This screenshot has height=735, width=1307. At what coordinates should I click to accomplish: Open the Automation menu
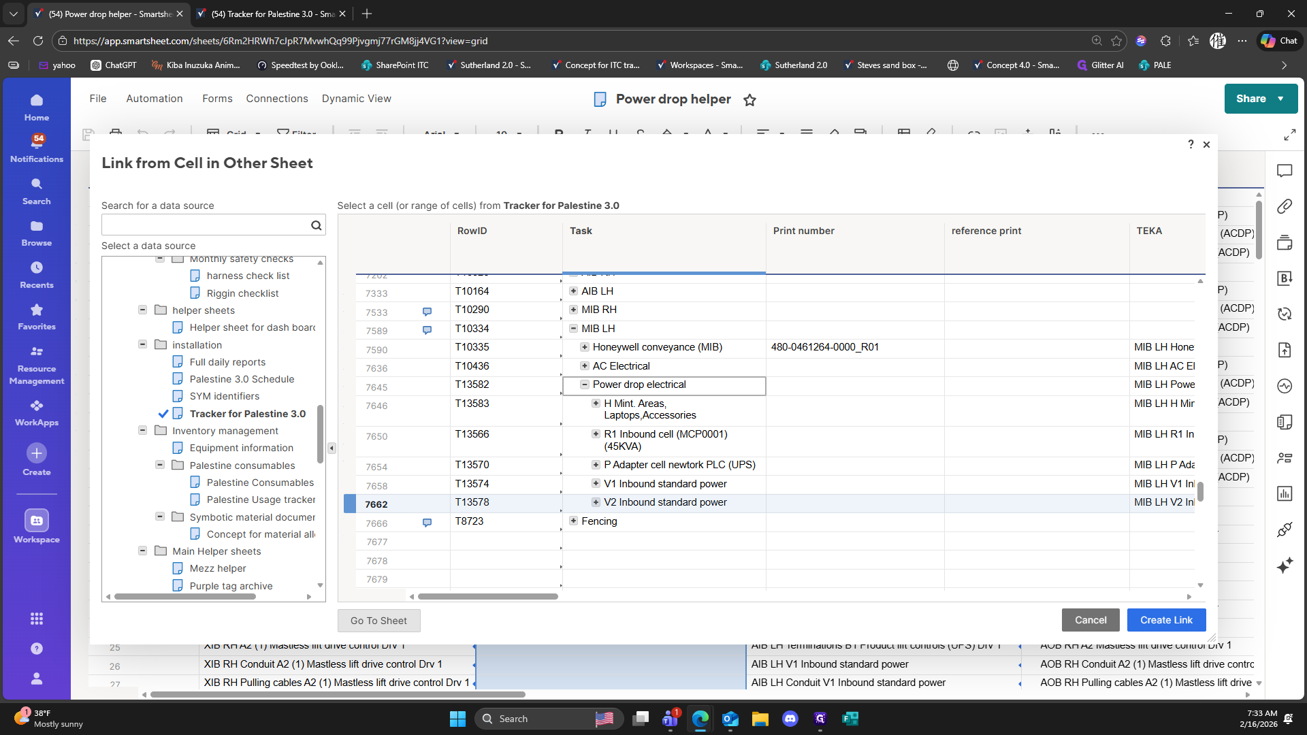coord(155,99)
